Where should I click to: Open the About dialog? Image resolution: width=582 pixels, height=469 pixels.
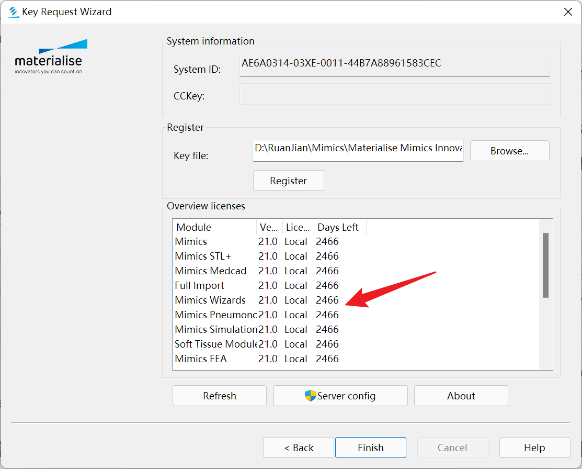point(461,396)
